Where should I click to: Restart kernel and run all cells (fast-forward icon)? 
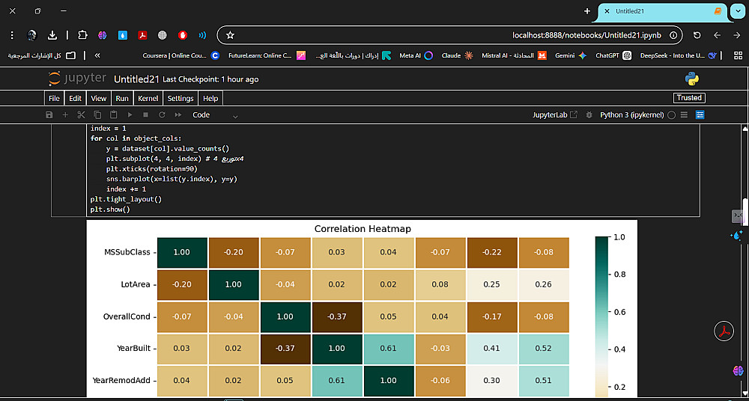(178, 115)
